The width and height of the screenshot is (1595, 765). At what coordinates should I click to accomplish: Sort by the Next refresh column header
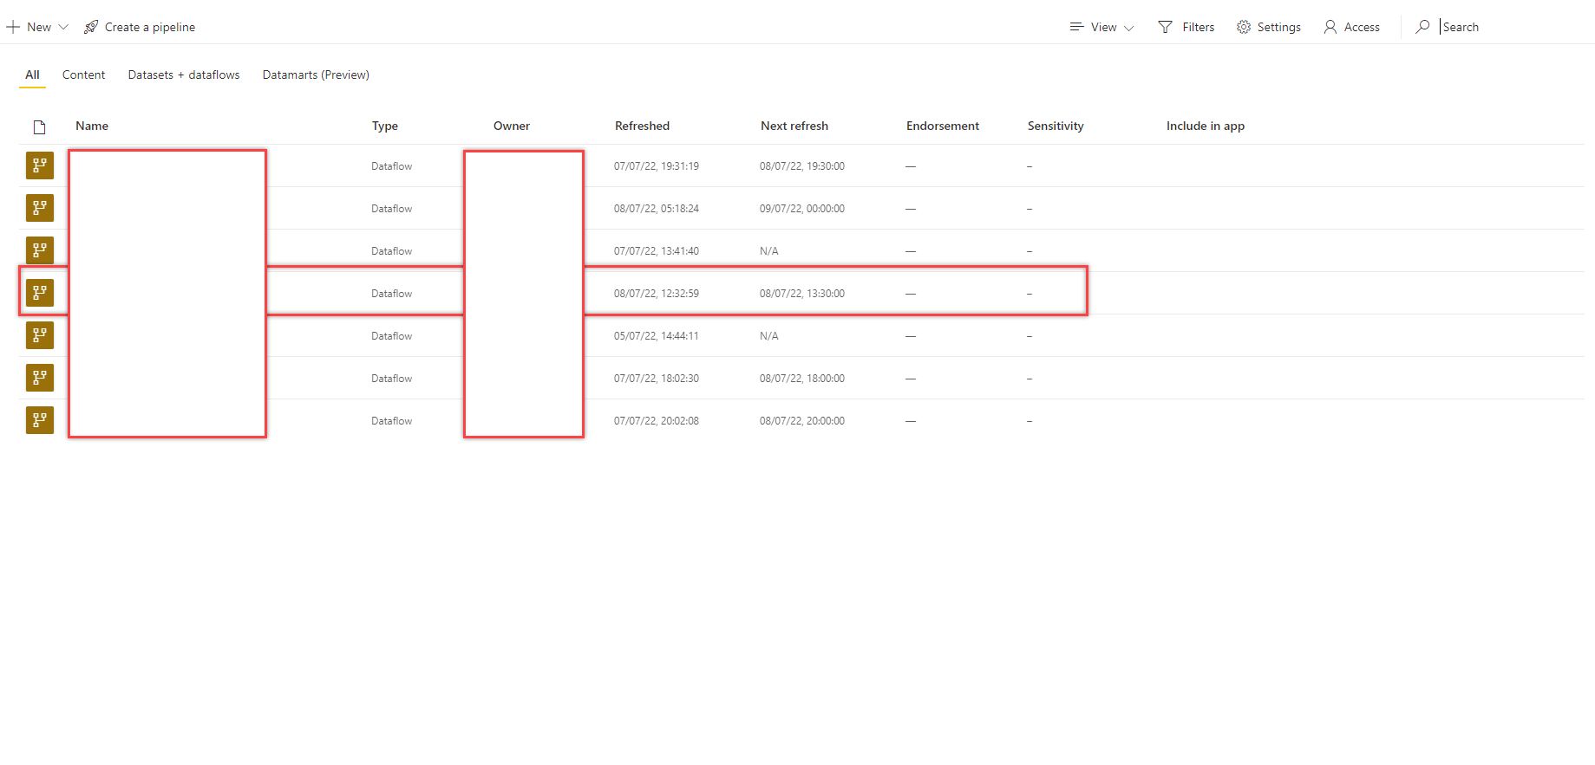(794, 126)
